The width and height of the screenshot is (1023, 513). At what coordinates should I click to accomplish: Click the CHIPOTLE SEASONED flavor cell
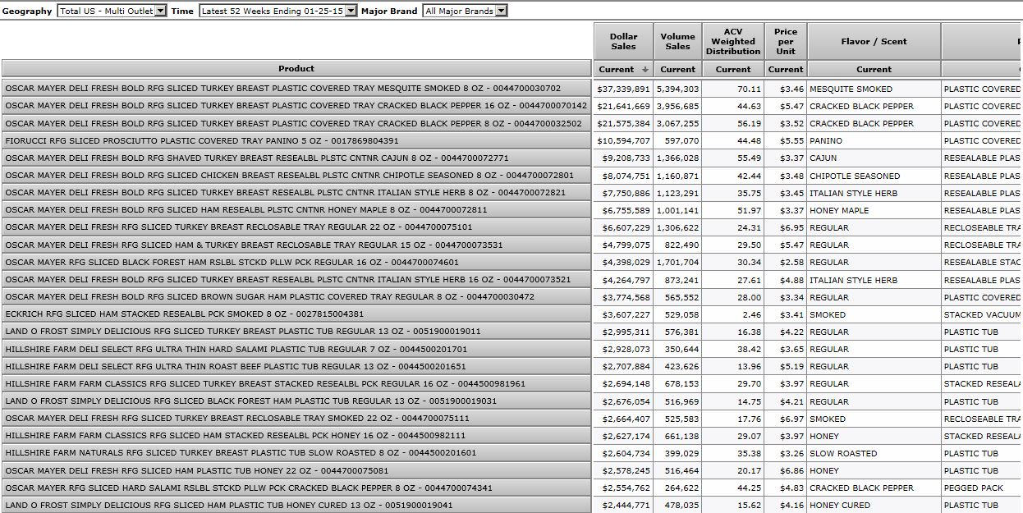tap(855, 176)
